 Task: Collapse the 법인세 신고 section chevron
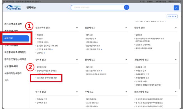pyautogui.click(x=126, y=27)
